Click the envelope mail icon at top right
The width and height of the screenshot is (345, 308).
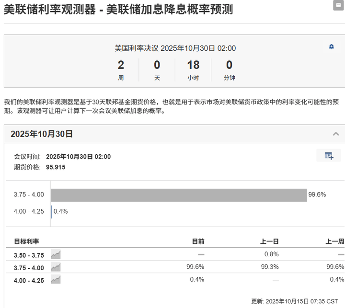tap(338, 5)
